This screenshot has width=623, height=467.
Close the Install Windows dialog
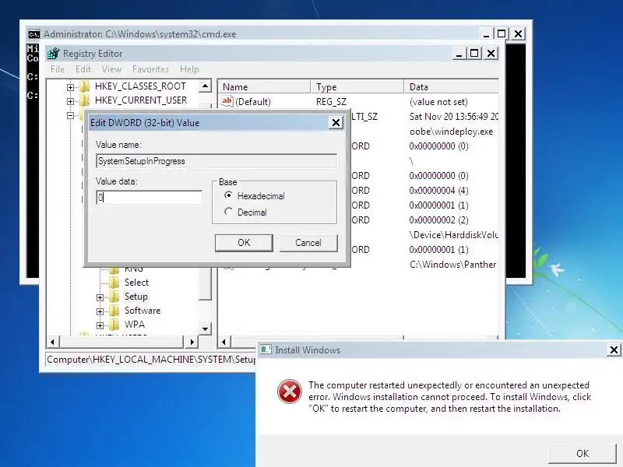pyautogui.click(x=614, y=349)
